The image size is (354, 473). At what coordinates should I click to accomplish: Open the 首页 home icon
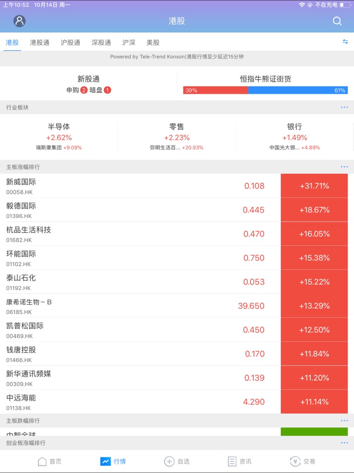(42, 461)
